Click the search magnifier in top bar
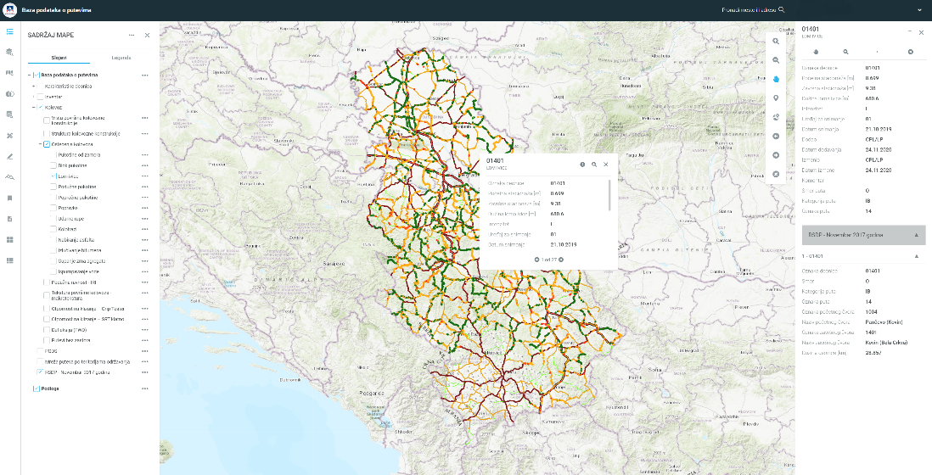 coord(782,9)
